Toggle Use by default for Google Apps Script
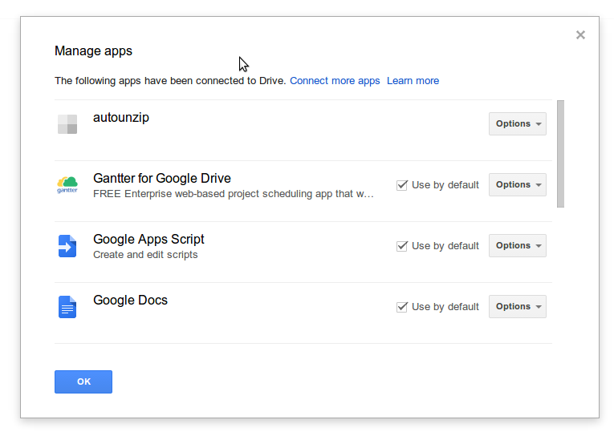This screenshot has width=614, height=440. [402, 246]
